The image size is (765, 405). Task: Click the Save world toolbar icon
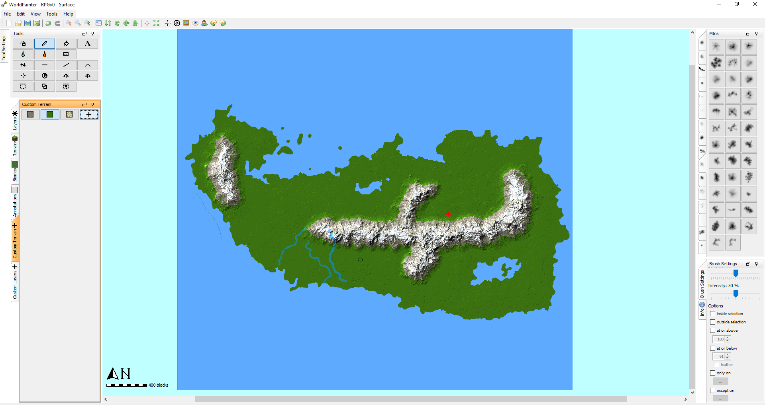pos(27,23)
